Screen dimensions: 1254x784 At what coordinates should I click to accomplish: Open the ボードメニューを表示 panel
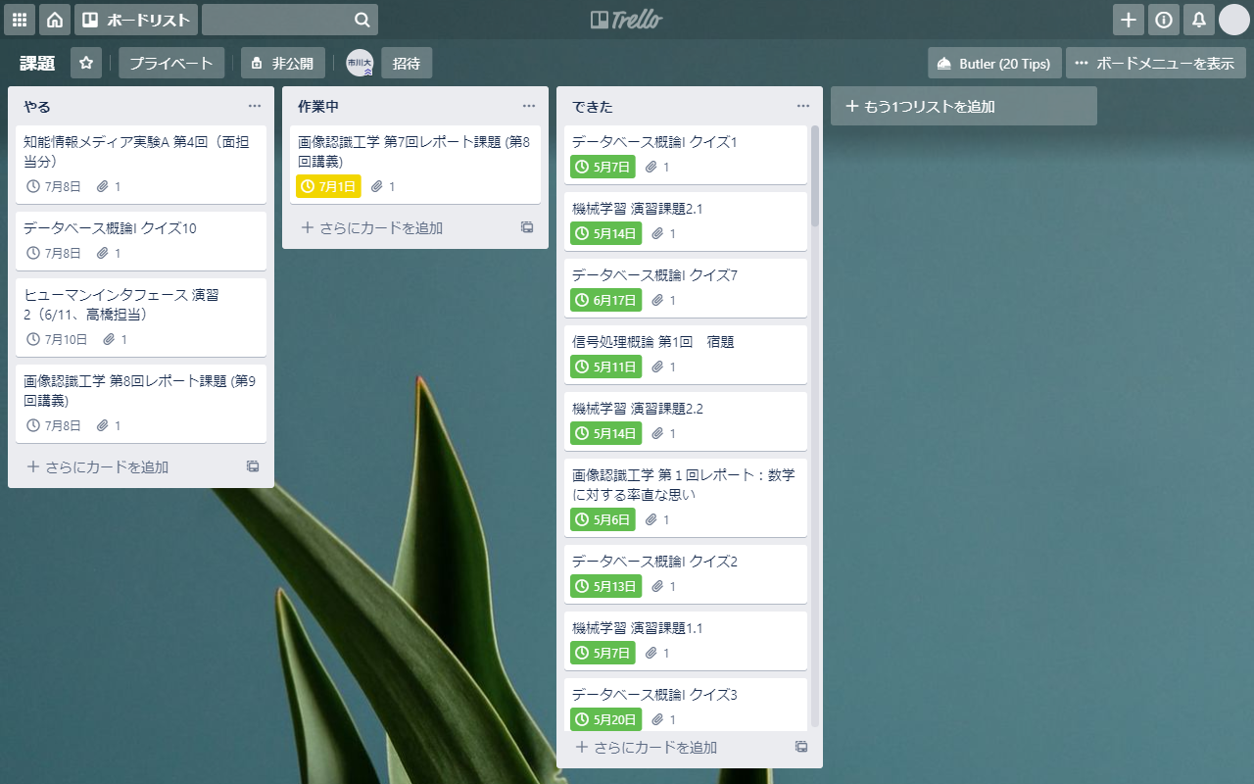pos(1156,63)
